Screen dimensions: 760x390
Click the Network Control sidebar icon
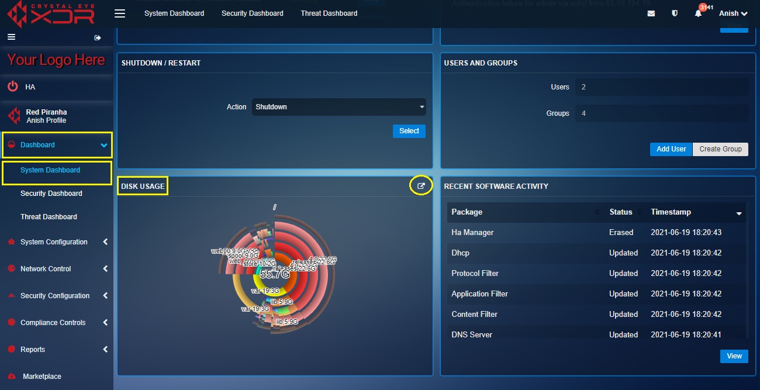(x=11, y=269)
